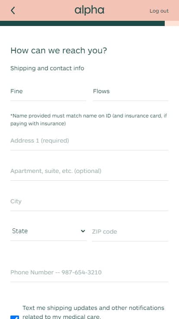This screenshot has width=179, height=319.
Task: Click the 'How can we reach you?' heading
Action: coord(58,50)
